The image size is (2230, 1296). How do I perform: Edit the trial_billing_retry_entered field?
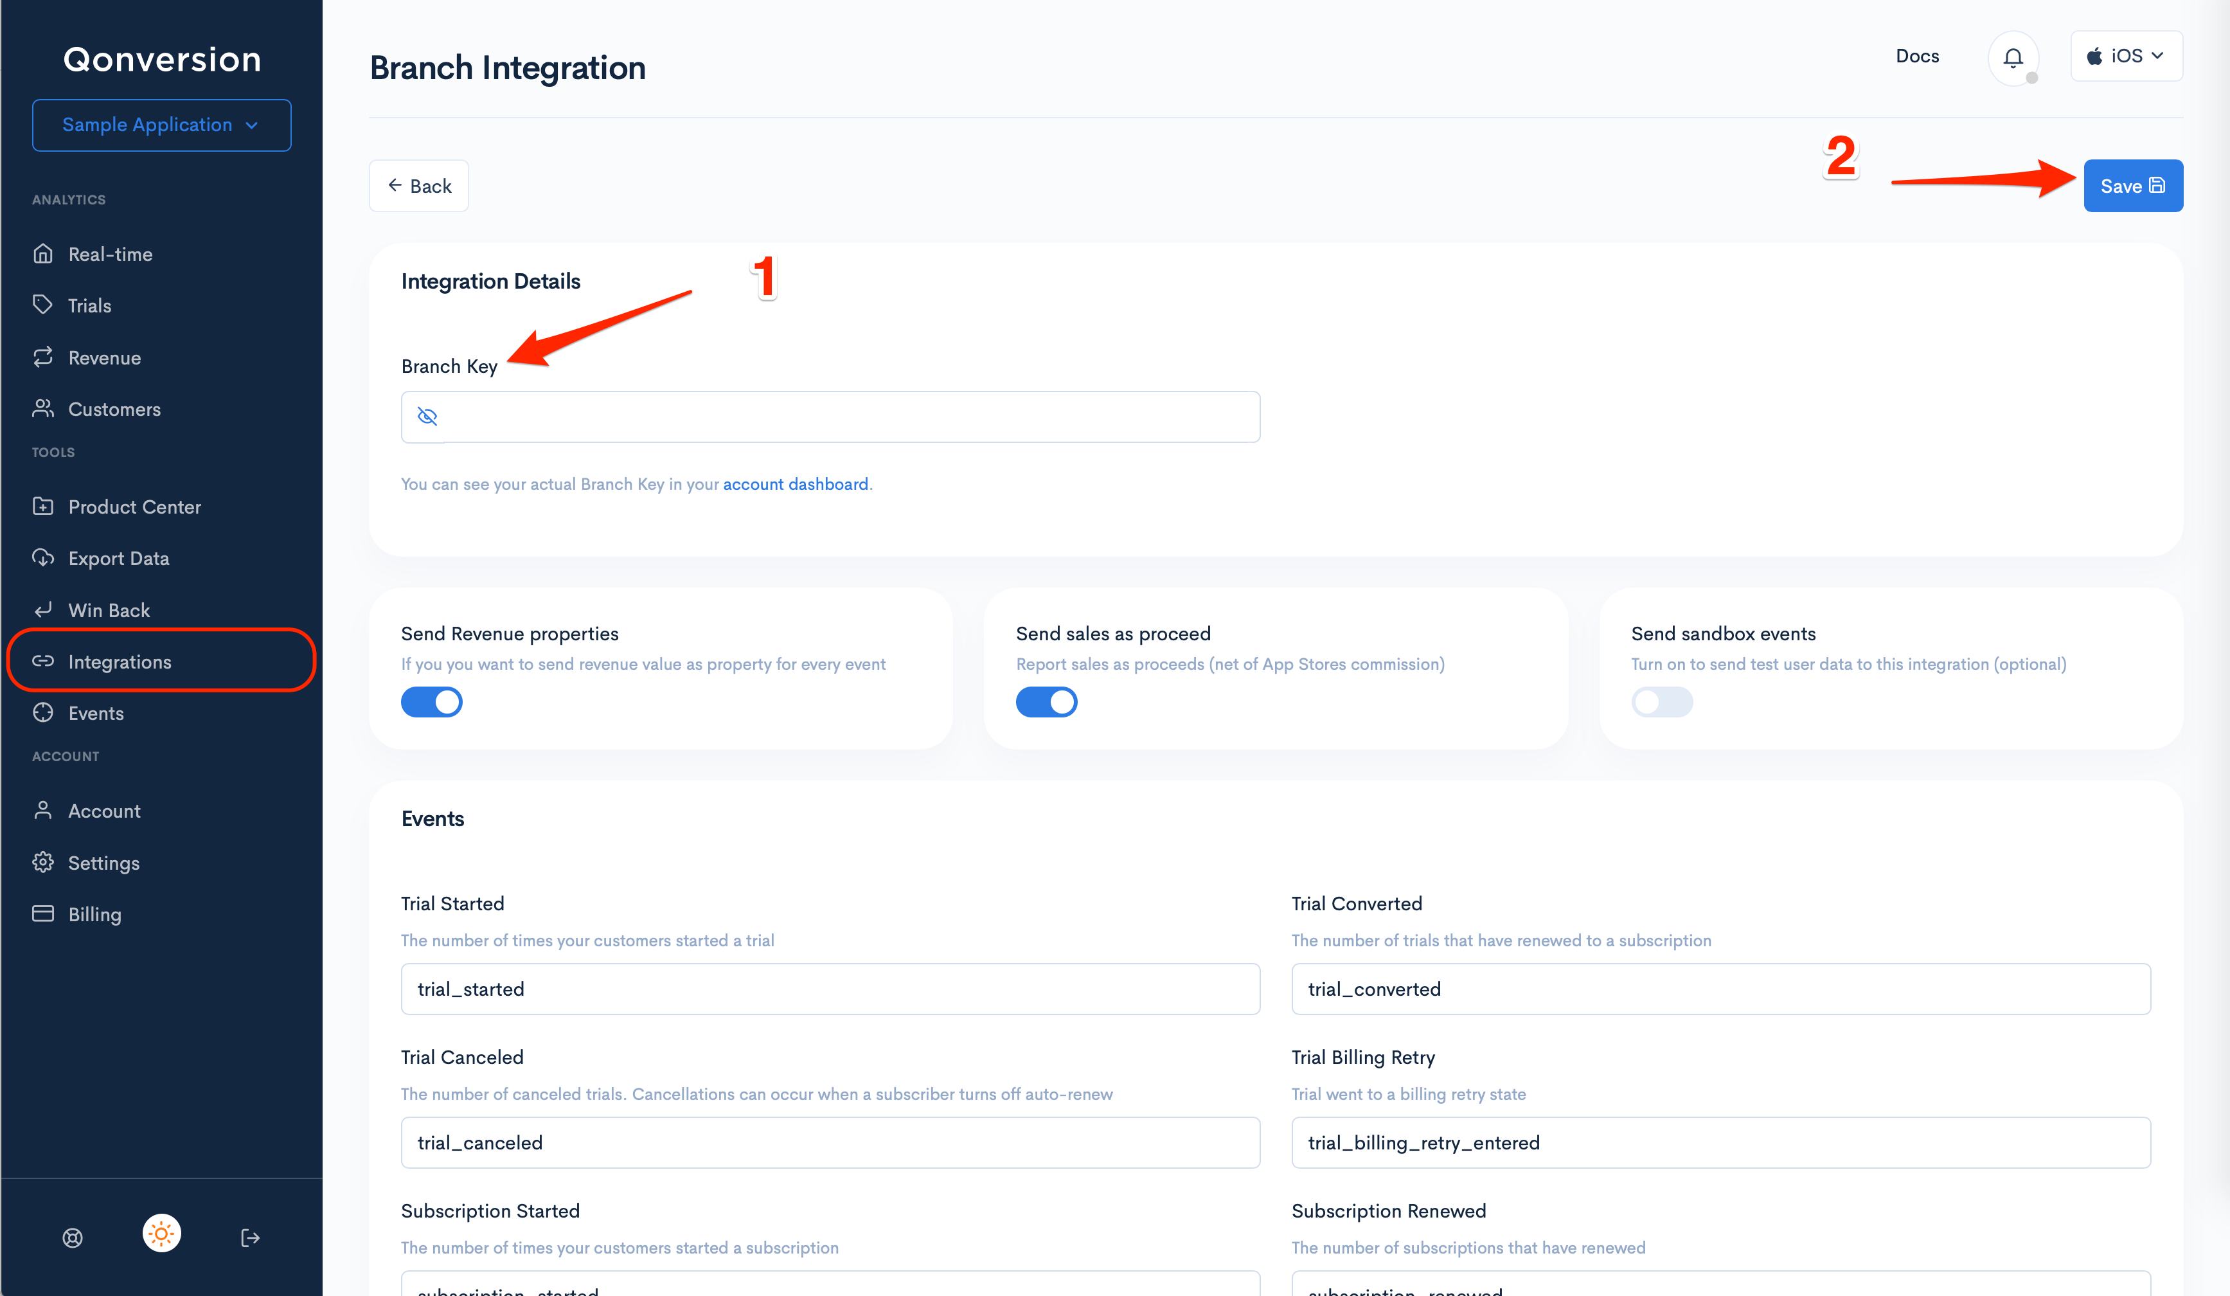pos(1720,1143)
